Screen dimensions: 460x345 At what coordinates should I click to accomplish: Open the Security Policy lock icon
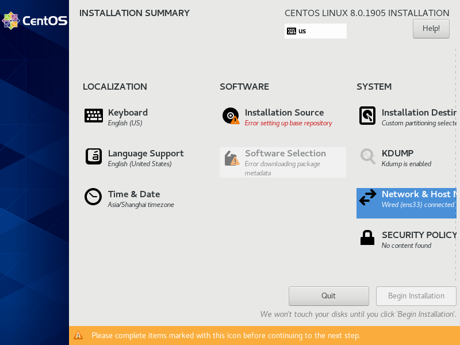coord(367,237)
